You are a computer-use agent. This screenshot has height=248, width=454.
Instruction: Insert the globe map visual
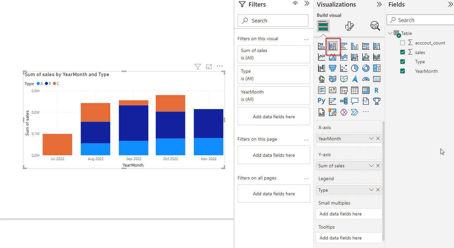(321, 79)
